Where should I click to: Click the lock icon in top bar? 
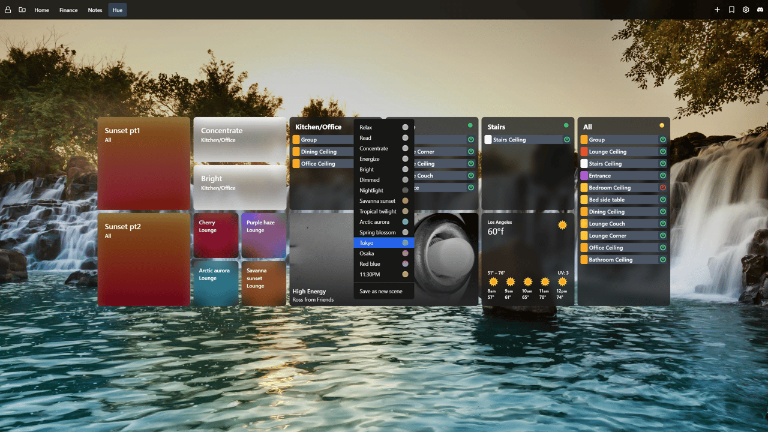(x=8, y=10)
